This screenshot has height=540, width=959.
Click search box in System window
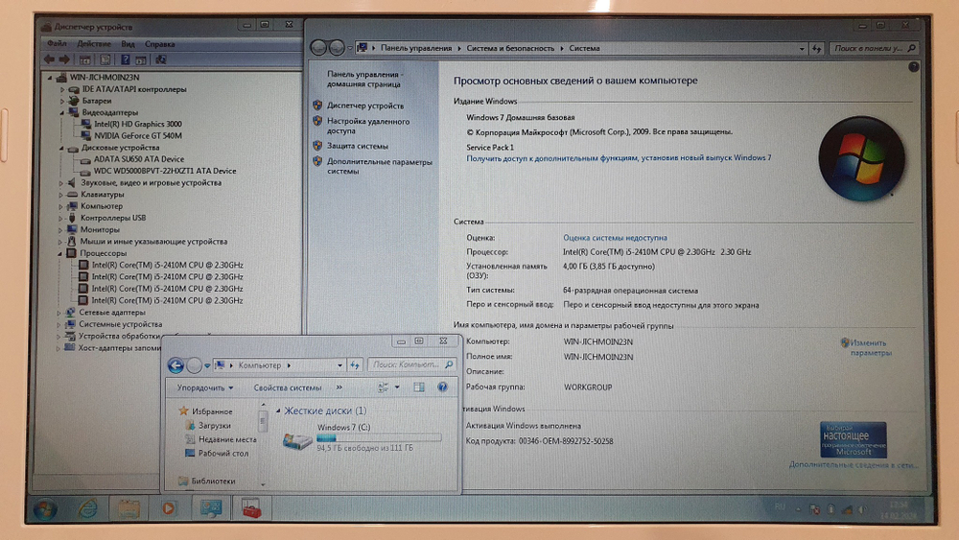pyautogui.click(x=874, y=48)
